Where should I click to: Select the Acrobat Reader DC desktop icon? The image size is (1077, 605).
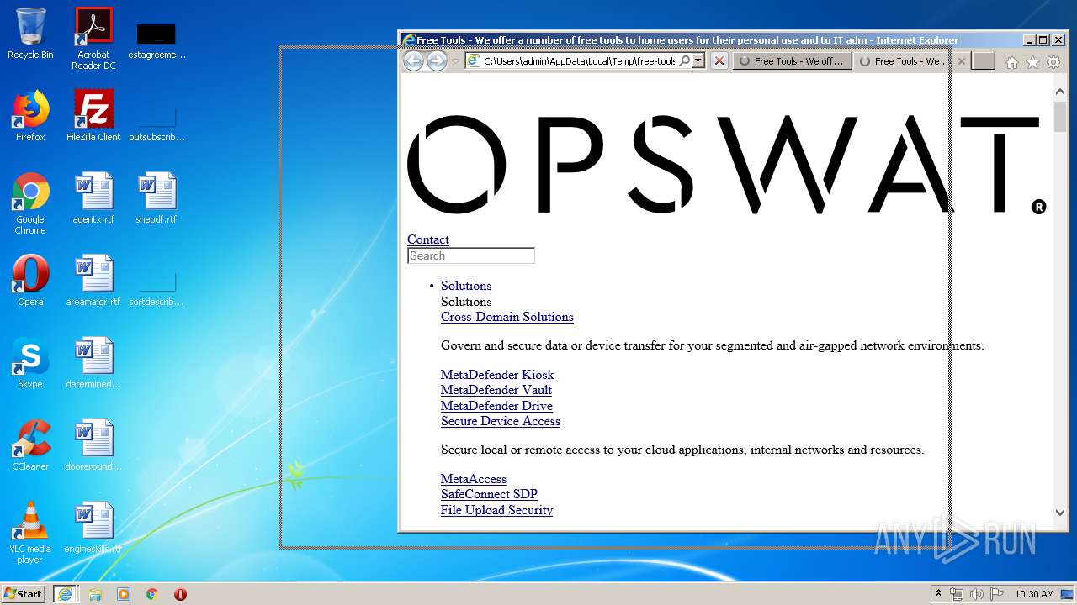[x=93, y=39]
